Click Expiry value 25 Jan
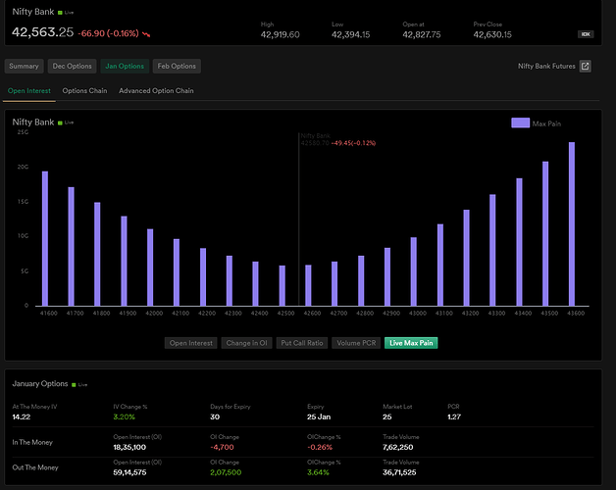This screenshot has height=490, width=616. [319, 416]
